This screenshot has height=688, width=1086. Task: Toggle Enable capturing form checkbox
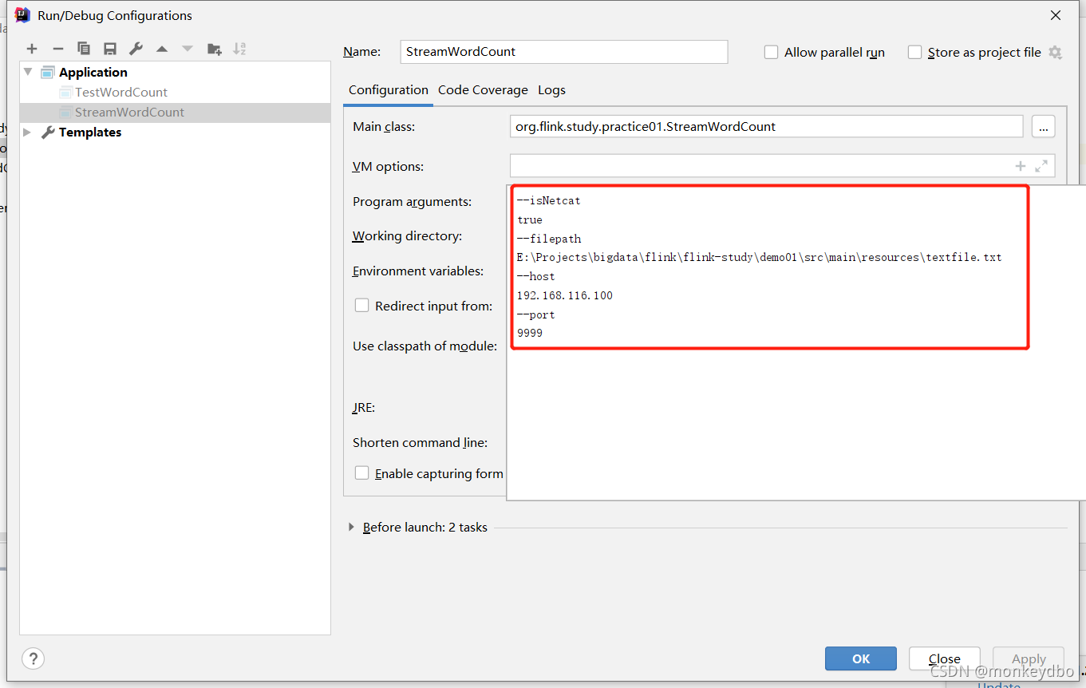pos(362,473)
